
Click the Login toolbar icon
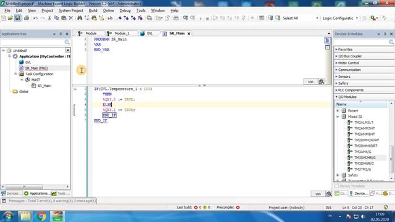(185, 18)
